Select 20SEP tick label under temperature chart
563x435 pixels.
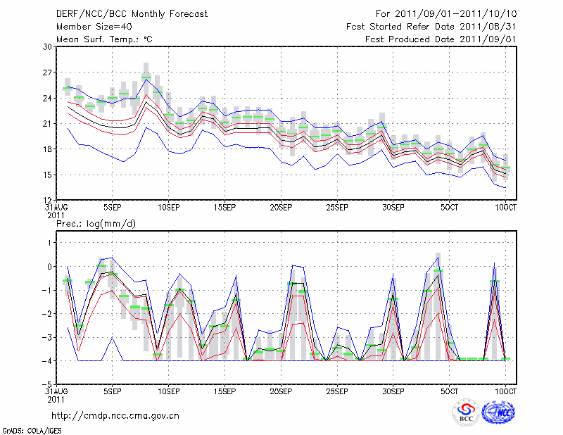[x=281, y=208]
